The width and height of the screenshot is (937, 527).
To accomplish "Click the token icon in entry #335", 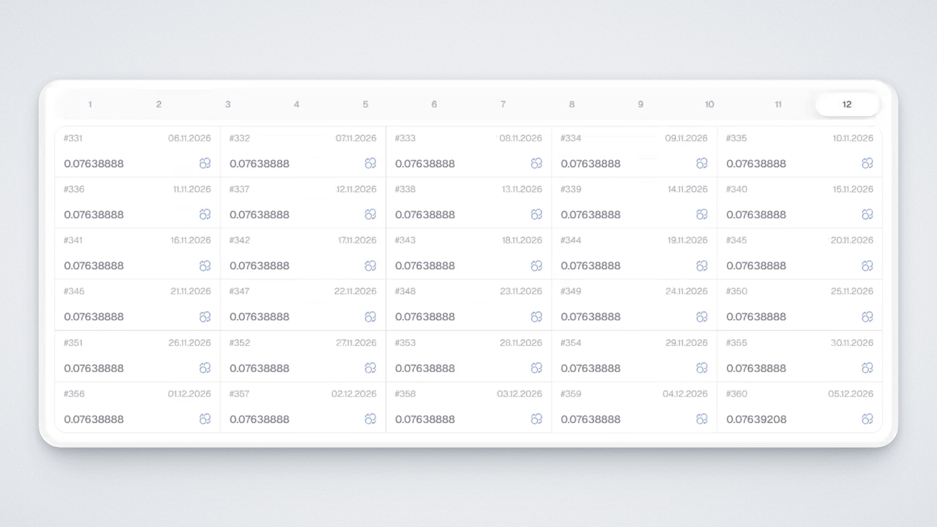I will tap(867, 163).
